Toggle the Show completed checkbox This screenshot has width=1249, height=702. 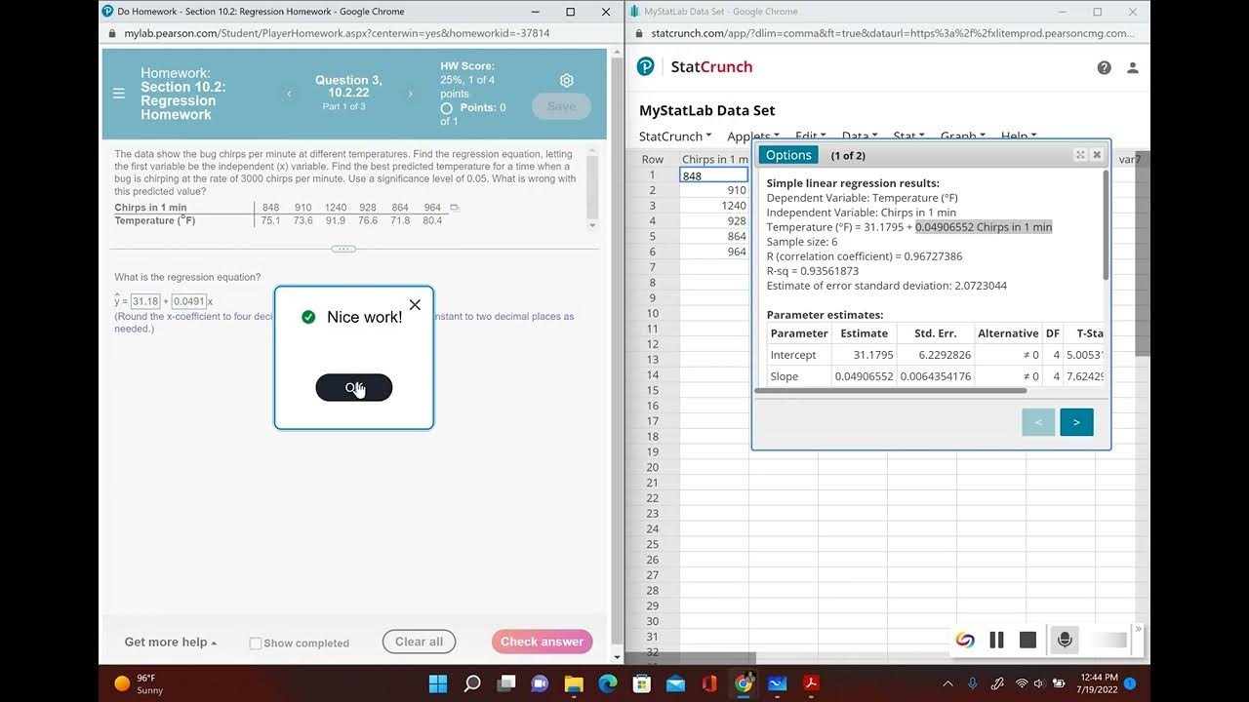[256, 643]
